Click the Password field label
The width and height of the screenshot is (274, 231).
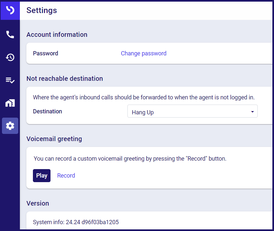[46, 53]
